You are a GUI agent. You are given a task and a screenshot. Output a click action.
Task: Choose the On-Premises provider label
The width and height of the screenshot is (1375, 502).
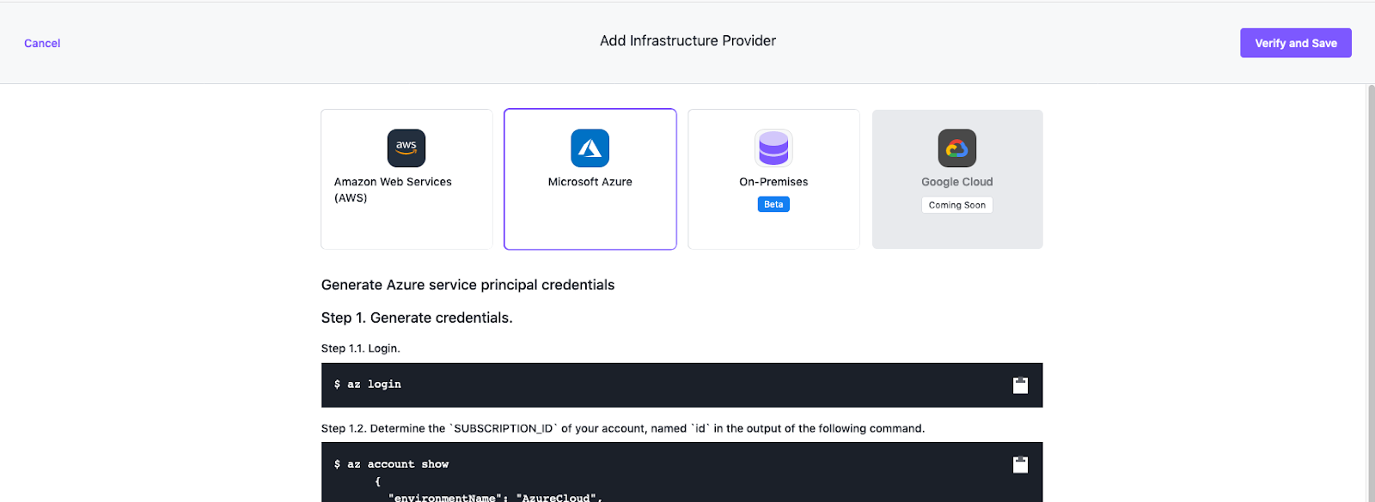pyautogui.click(x=773, y=182)
